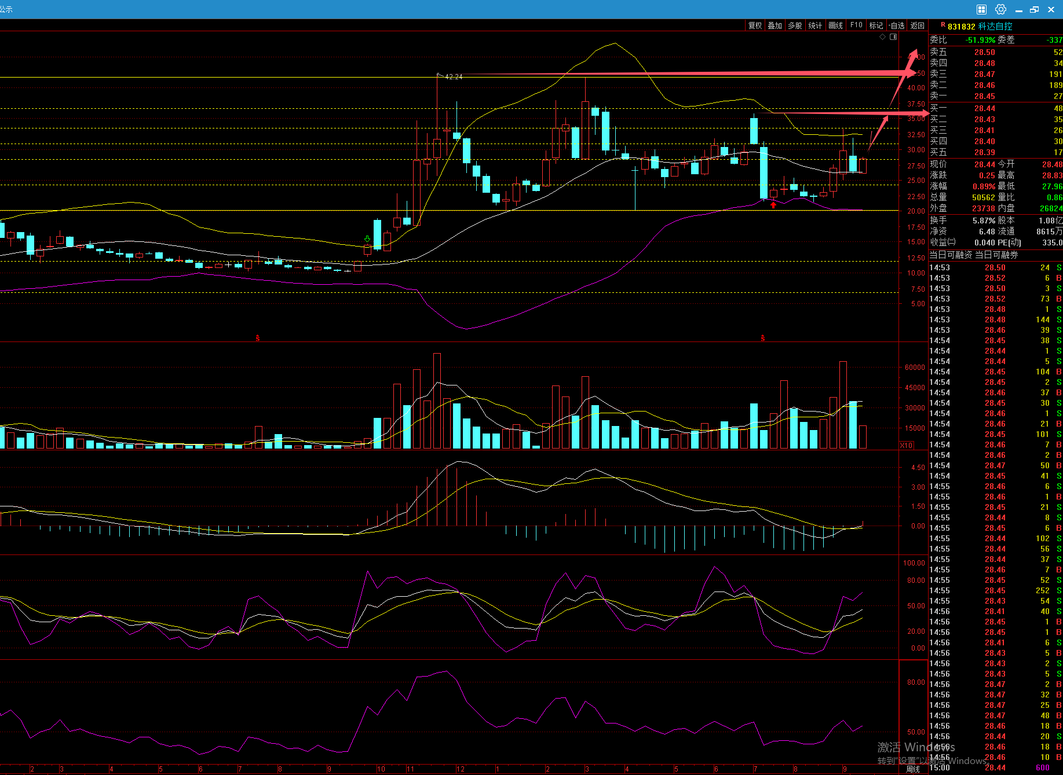Click stock name 科达自控
1063x775 pixels.
click(x=995, y=27)
